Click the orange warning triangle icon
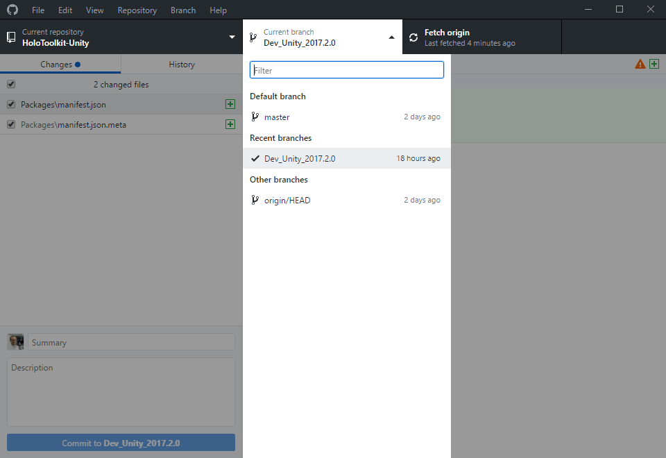Viewport: 666px width, 458px height. (x=640, y=64)
